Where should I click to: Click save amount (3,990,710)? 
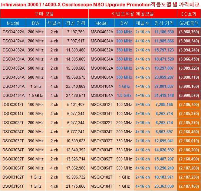coord(189,77)
